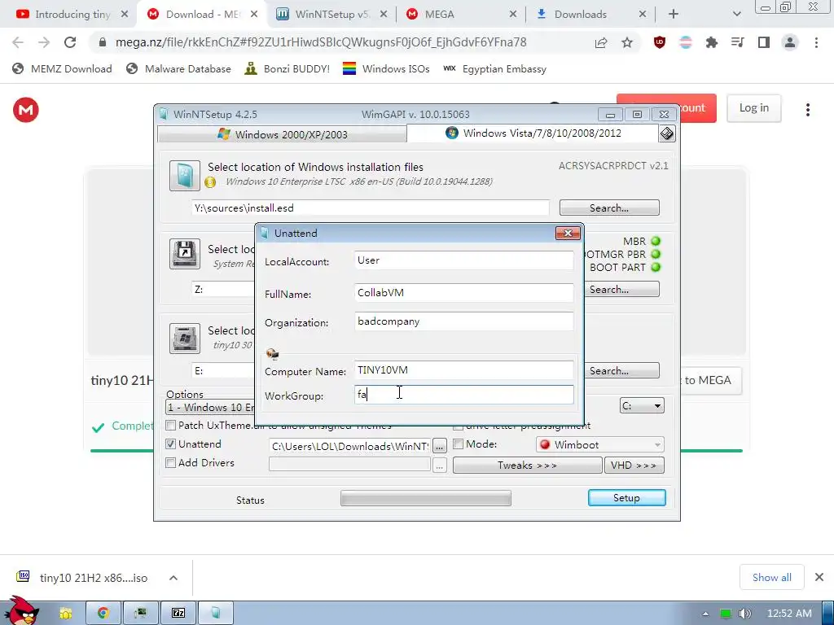Open Chrome from the taskbar
The image size is (834, 625).
pos(103,613)
